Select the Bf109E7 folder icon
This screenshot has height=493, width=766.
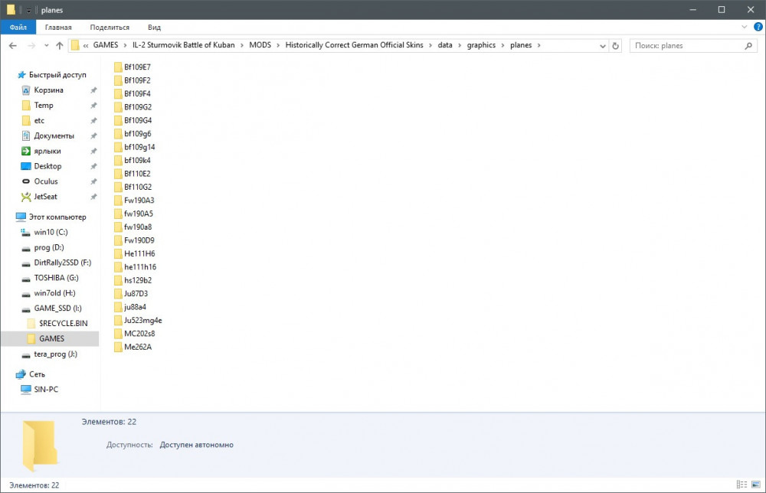click(x=118, y=67)
